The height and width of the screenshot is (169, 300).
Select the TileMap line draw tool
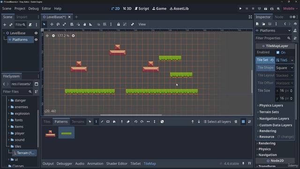tap(102, 122)
